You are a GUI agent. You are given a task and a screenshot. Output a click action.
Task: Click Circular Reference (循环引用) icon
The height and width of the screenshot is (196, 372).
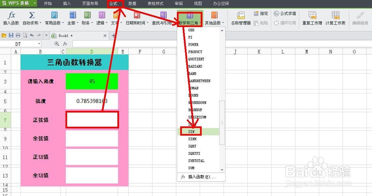click(276, 23)
